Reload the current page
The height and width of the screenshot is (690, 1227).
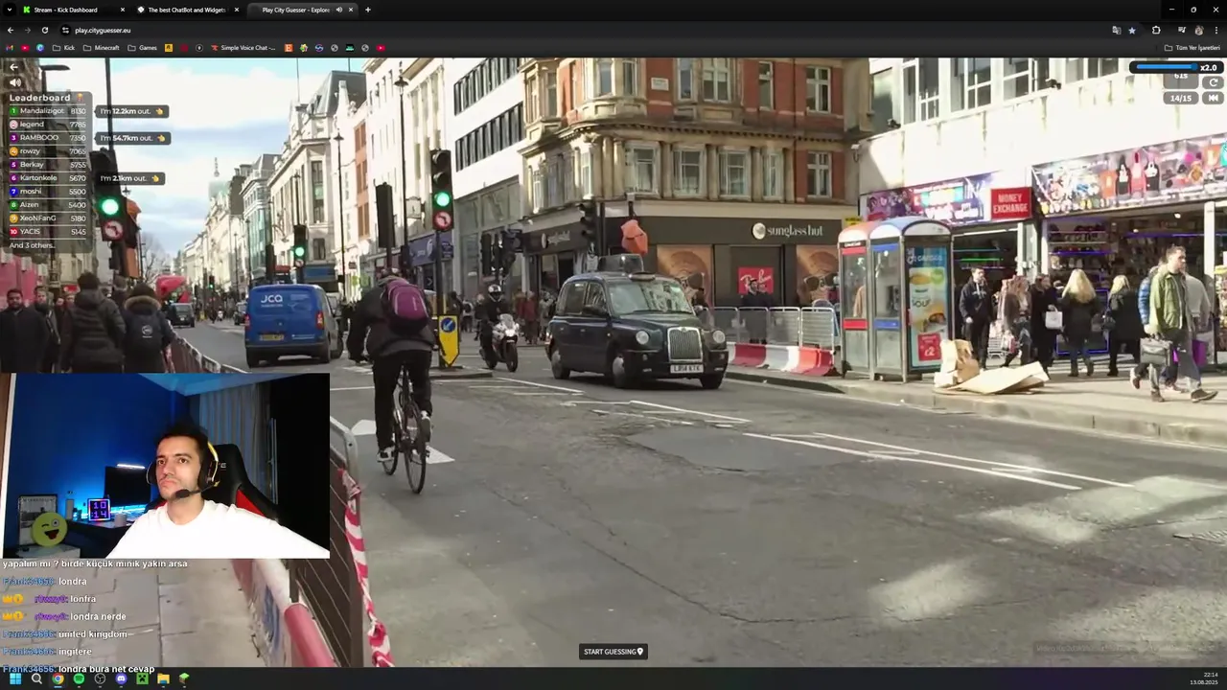click(x=45, y=30)
